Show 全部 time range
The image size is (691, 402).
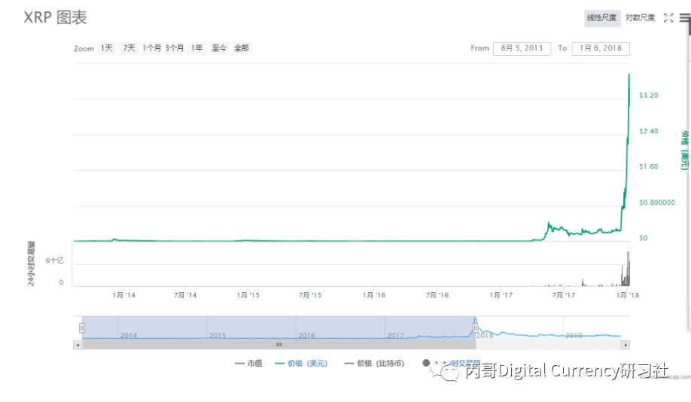coord(242,48)
